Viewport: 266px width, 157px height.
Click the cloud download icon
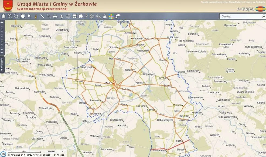click(92, 16)
